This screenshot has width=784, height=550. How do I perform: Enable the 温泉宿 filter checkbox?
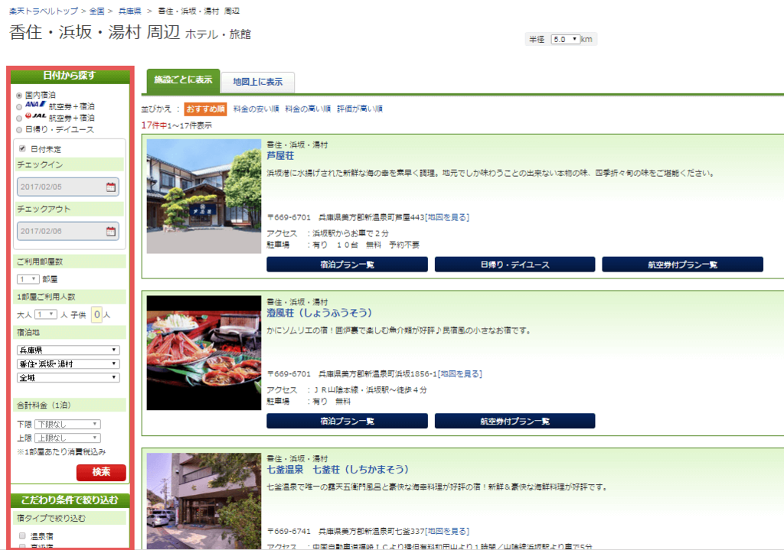[22, 535]
